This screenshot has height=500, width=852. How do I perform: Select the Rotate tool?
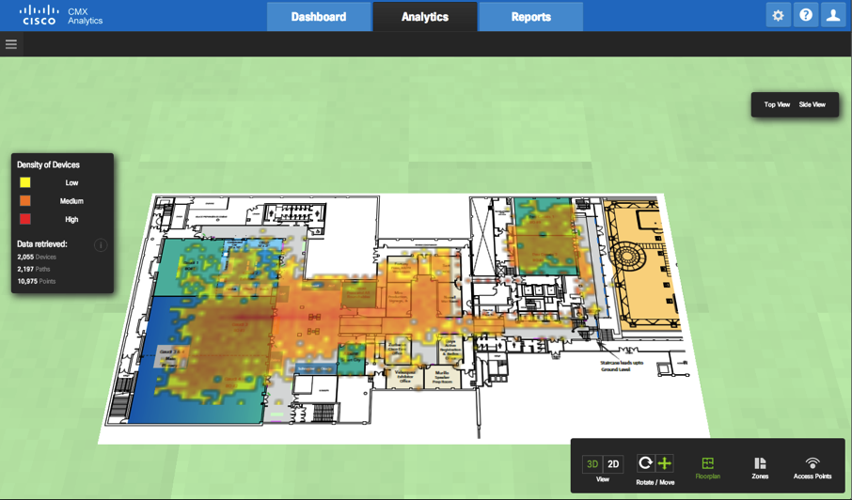(645, 463)
